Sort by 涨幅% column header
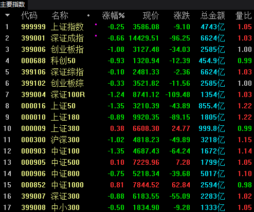 pos(113,15)
